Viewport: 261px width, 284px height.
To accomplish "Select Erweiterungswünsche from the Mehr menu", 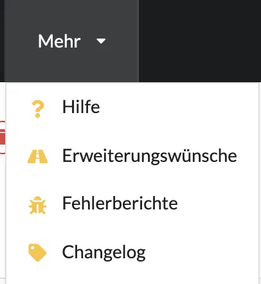I will coord(132,155).
